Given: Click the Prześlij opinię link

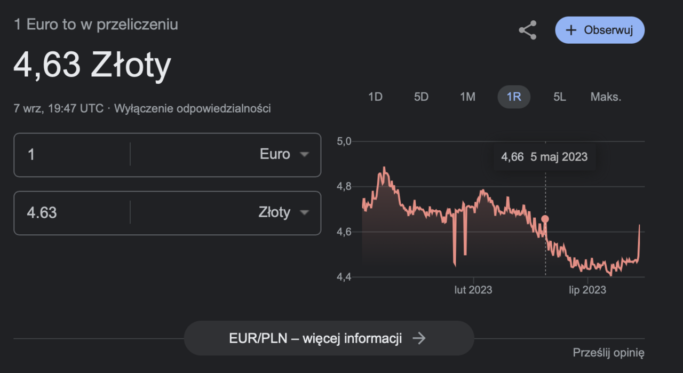Looking at the screenshot, I should (609, 353).
